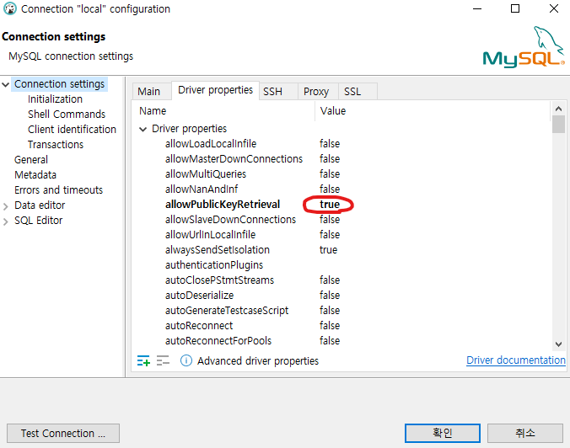Click the Advanced driver properties info icon
The width and height of the screenshot is (570, 448).
186,361
